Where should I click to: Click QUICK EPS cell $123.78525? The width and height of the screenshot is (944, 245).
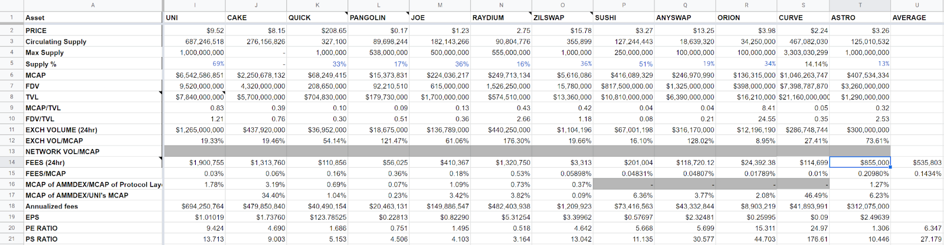317,217
